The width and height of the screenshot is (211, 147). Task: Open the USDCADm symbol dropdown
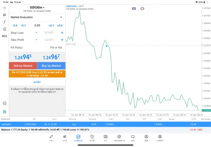[x=37, y=8]
